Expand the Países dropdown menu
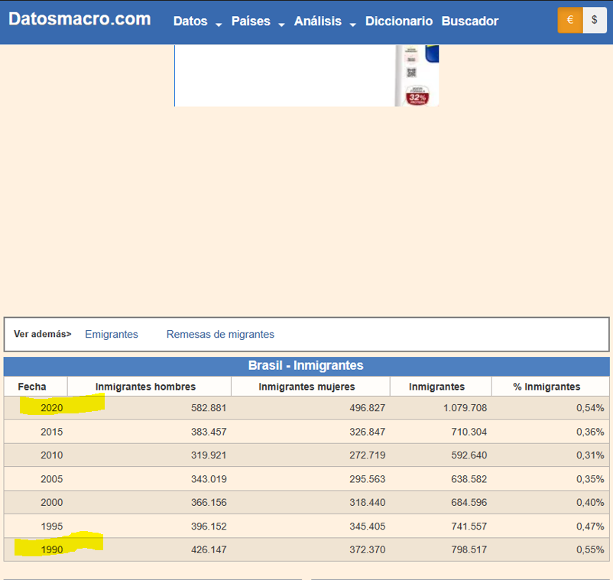The image size is (613, 580). (258, 21)
